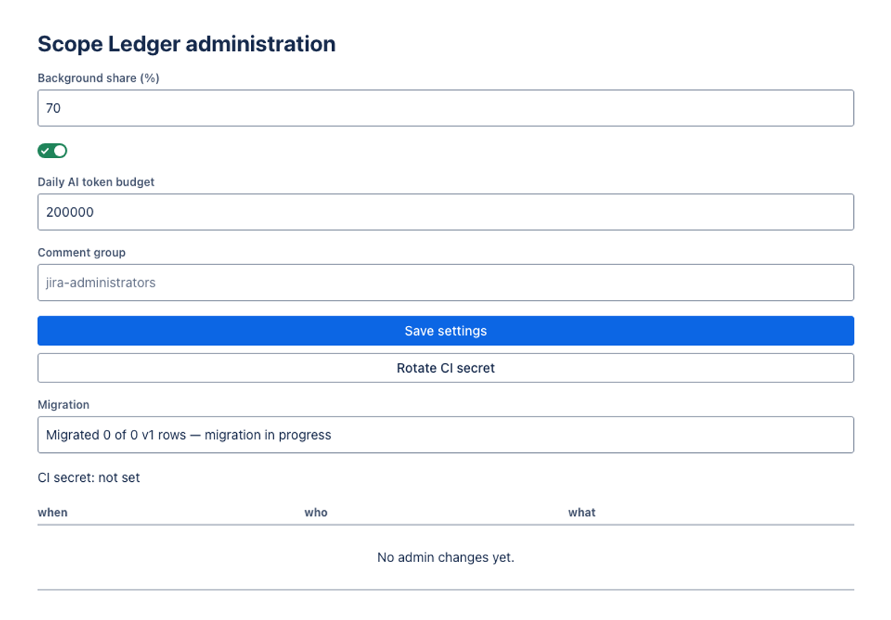Click the 'what' column header

[582, 512]
